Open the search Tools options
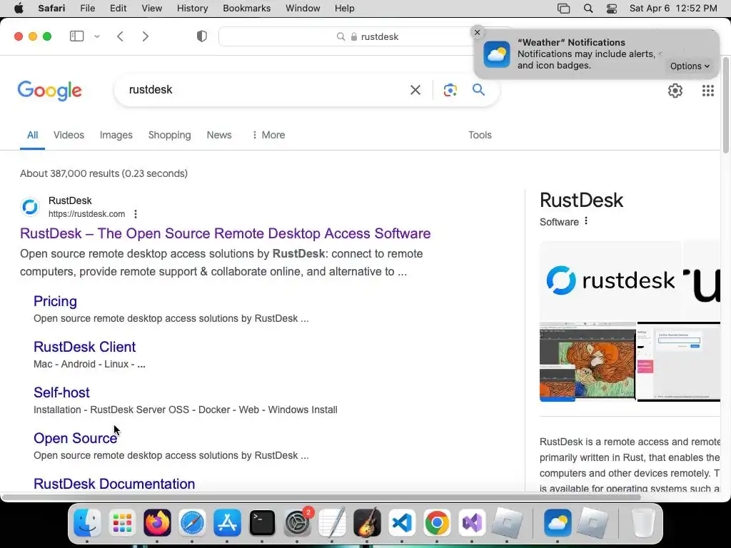731x548 pixels. click(480, 135)
